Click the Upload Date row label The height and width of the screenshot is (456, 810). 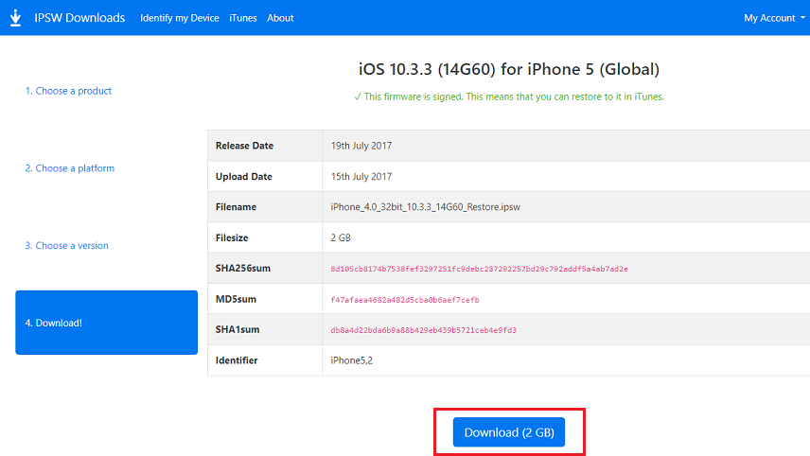tap(244, 177)
